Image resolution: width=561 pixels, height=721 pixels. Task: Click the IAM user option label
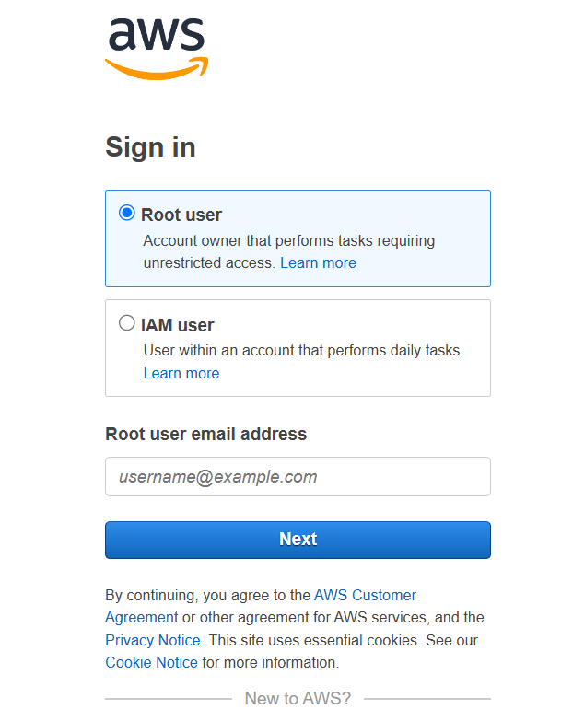pyautogui.click(x=178, y=325)
